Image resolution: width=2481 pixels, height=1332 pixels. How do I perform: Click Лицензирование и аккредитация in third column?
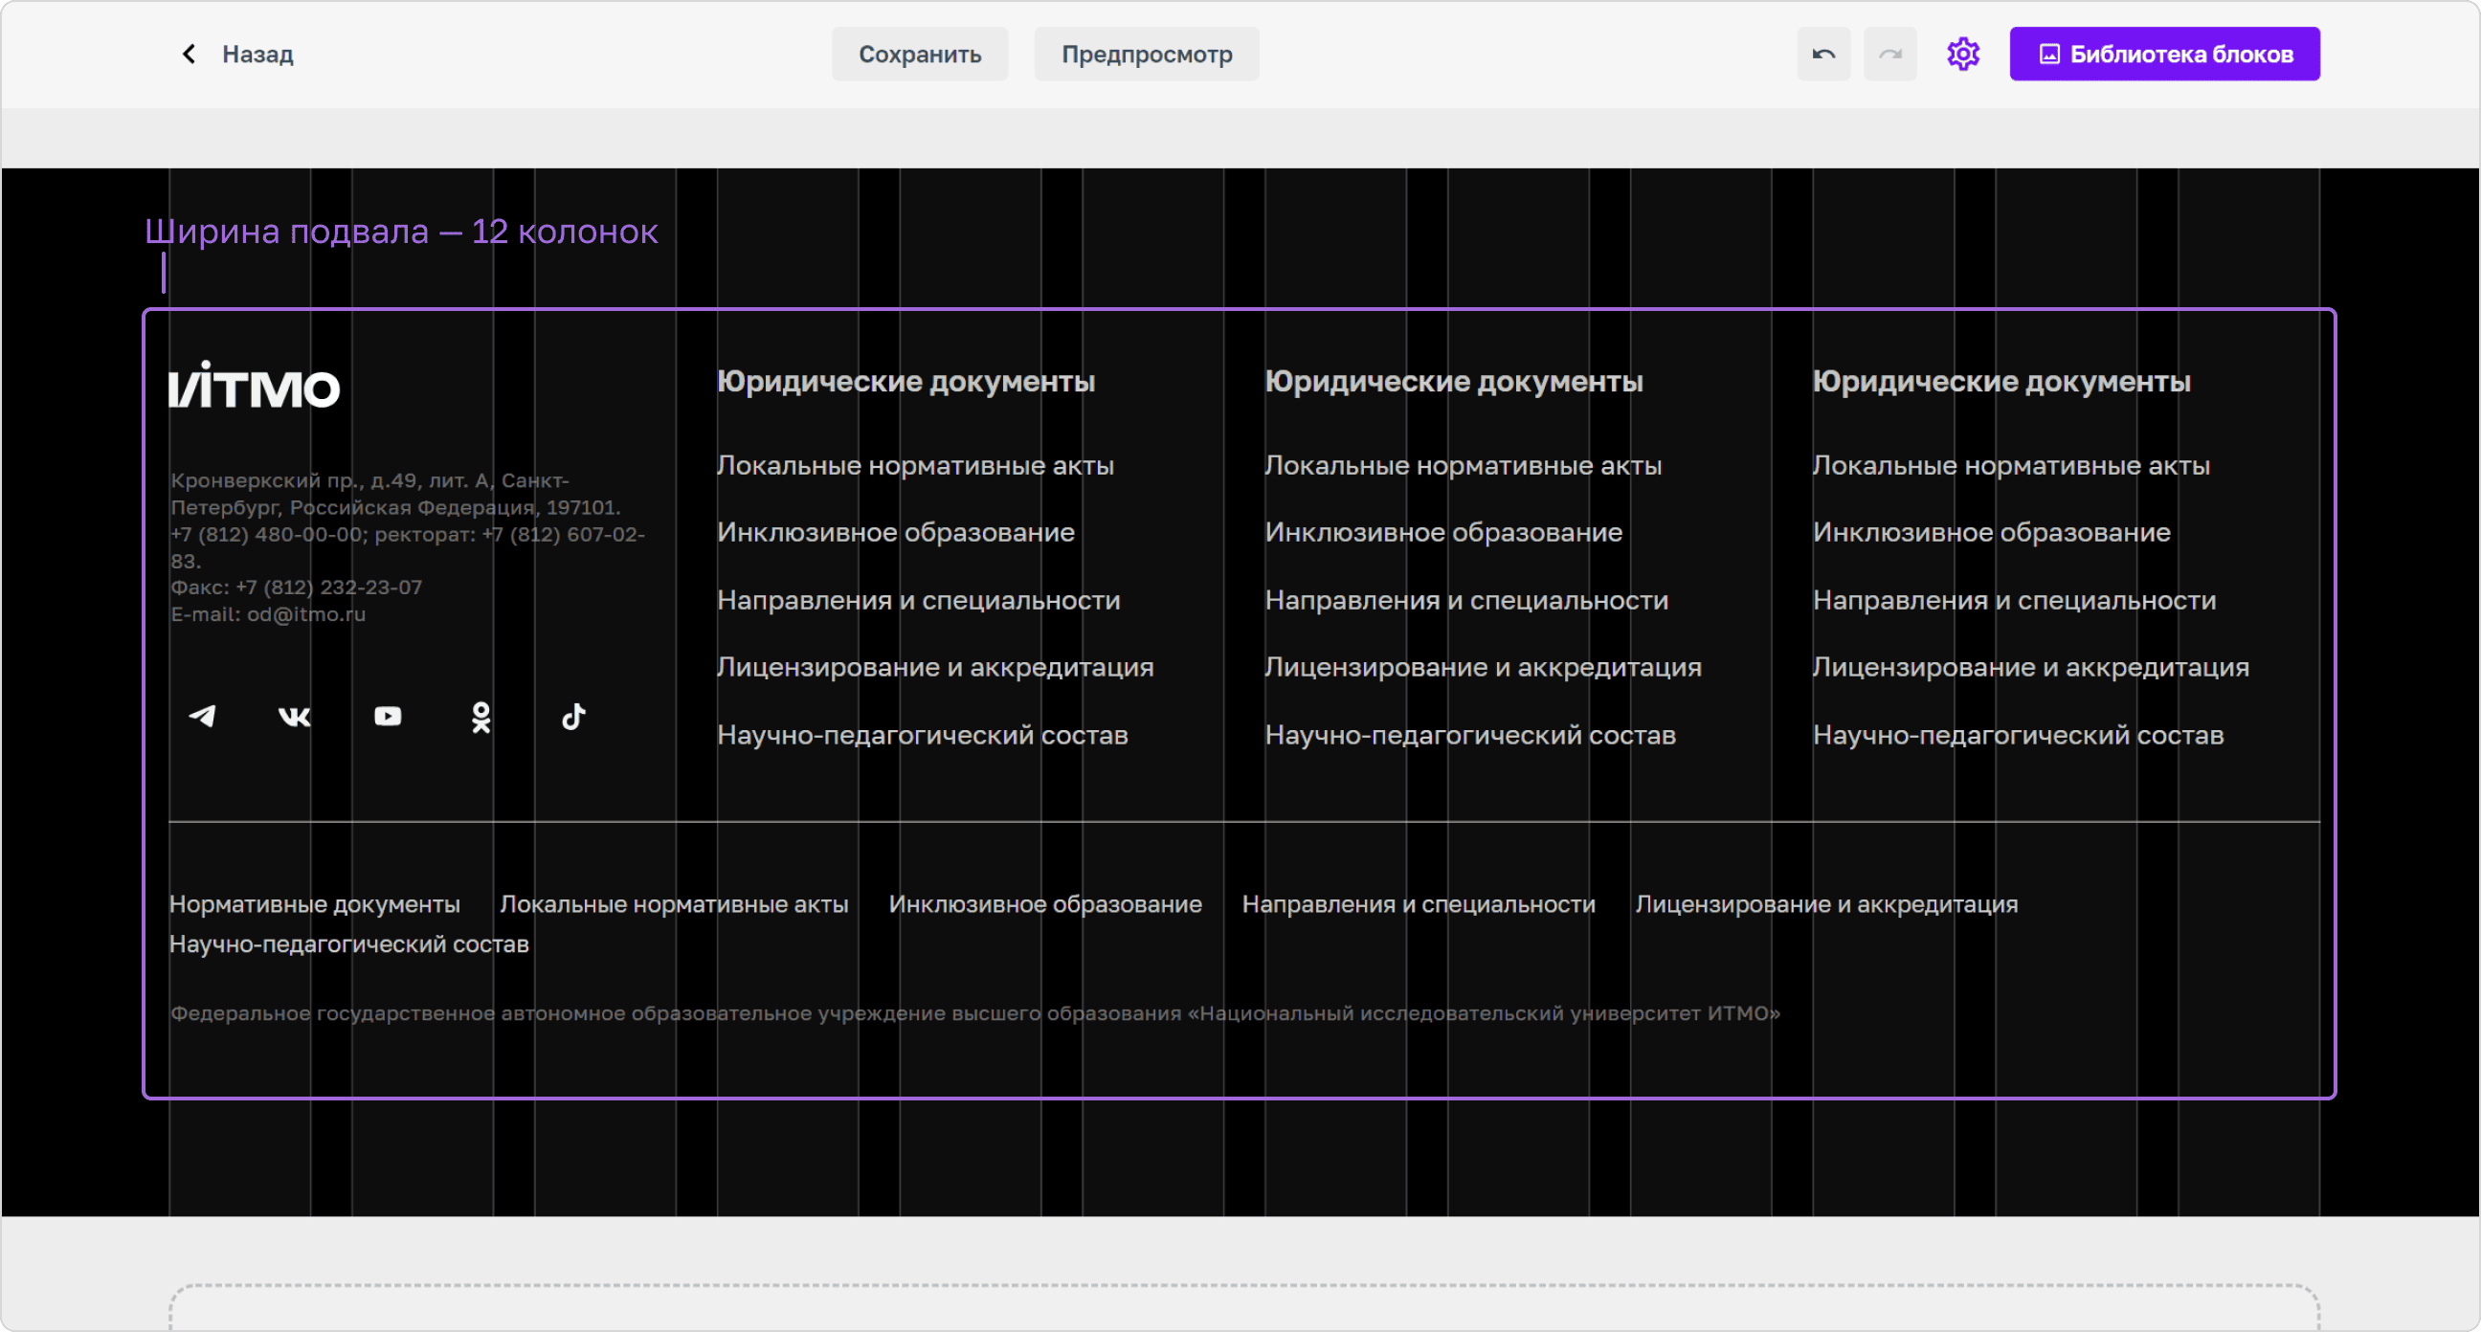2031,668
